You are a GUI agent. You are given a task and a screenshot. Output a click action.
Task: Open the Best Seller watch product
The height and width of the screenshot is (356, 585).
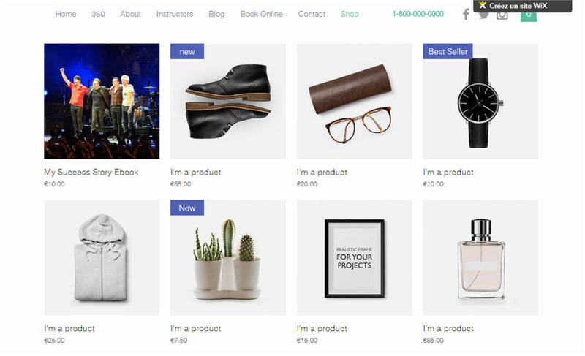click(x=480, y=101)
